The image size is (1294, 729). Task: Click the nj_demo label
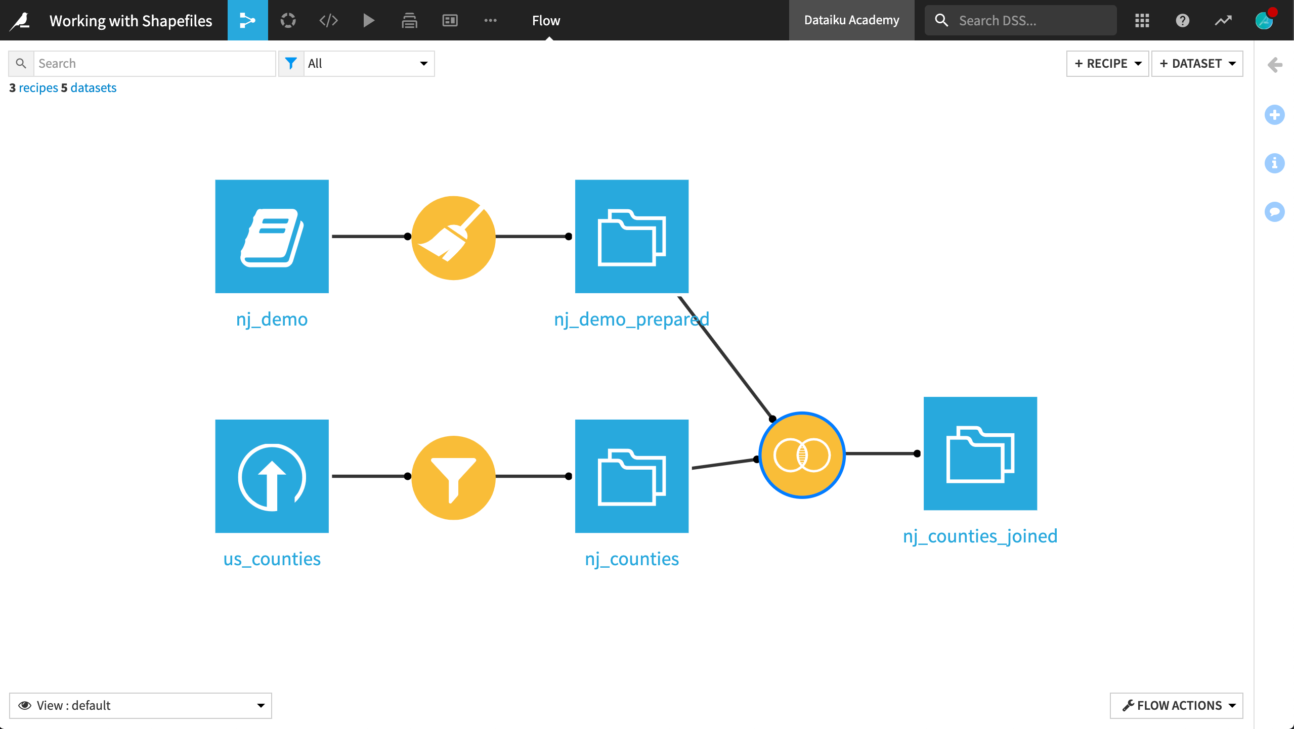[x=272, y=319]
